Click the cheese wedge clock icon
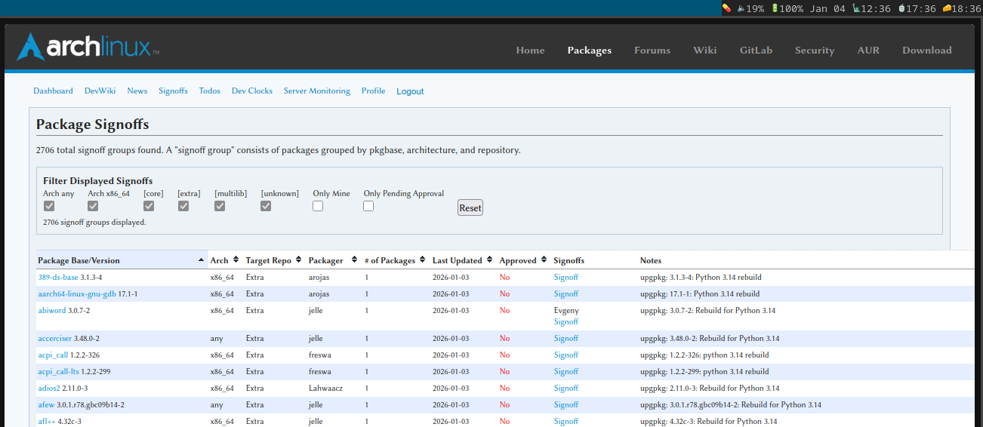983x427 pixels. [947, 8]
